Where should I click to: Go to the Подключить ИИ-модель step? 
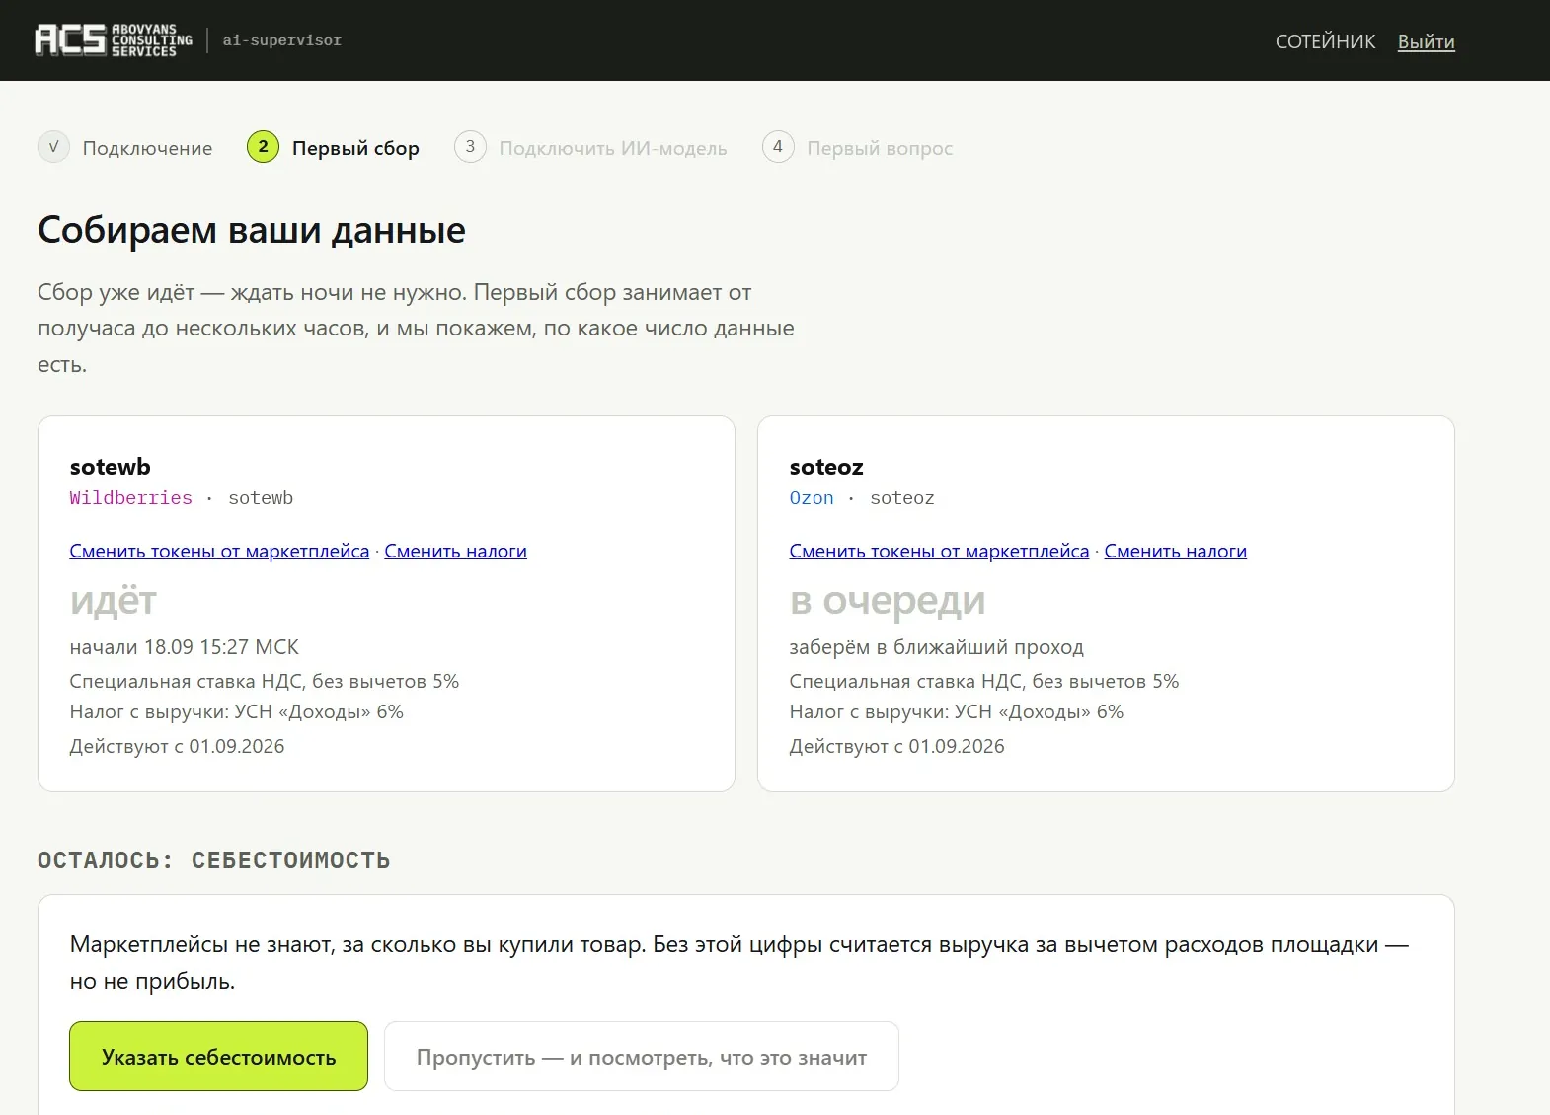pyautogui.click(x=613, y=148)
